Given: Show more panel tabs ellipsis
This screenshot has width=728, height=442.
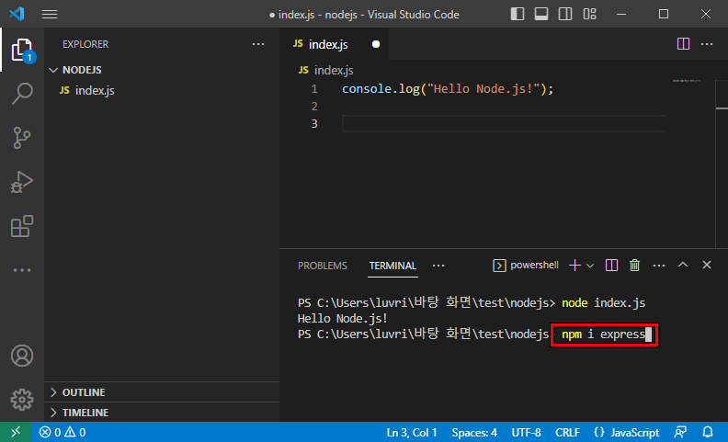Looking at the screenshot, I should click(438, 266).
